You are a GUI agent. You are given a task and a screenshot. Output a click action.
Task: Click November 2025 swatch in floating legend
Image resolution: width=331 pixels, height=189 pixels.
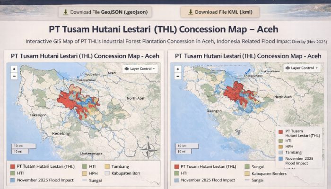pyautogui.click(x=280, y=159)
